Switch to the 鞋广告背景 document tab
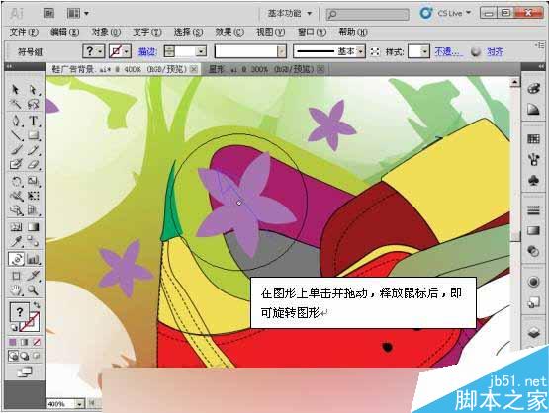The image size is (549, 413). point(119,69)
